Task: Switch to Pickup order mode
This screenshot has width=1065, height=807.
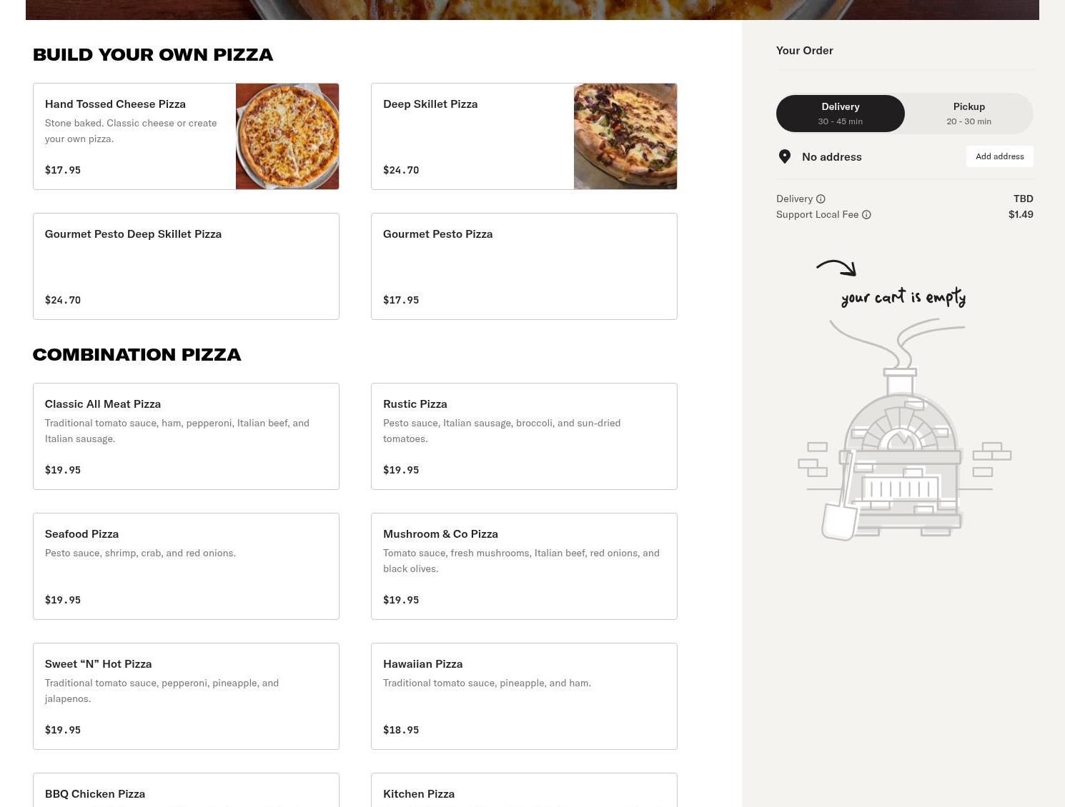Action: 969,114
